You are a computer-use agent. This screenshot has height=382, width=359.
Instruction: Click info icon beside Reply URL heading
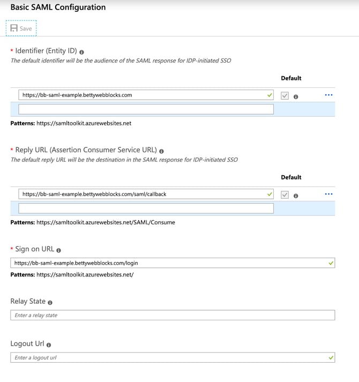(x=161, y=151)
